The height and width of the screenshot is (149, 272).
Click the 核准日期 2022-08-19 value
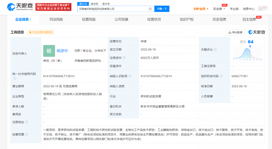click(x=239, y=86)
